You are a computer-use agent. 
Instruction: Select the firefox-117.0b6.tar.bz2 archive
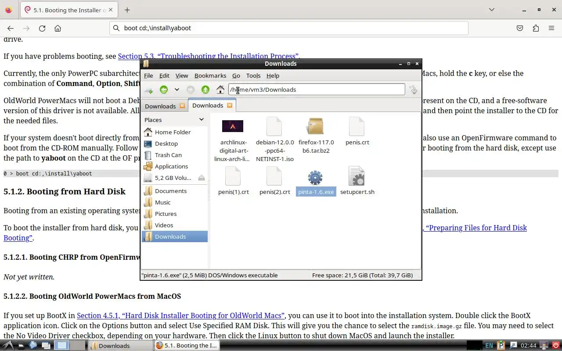coord(316,135)
